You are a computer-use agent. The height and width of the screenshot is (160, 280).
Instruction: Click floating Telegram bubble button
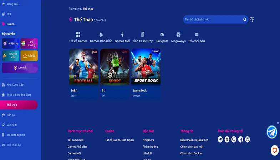272,132
